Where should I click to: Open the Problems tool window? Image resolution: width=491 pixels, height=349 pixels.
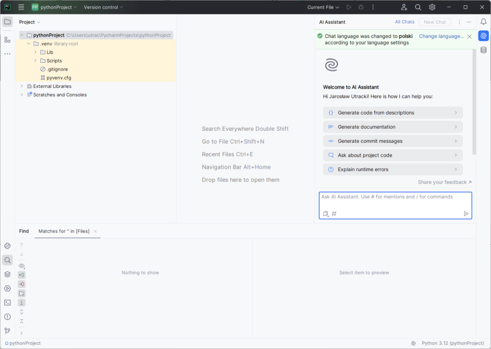[7, 316]
